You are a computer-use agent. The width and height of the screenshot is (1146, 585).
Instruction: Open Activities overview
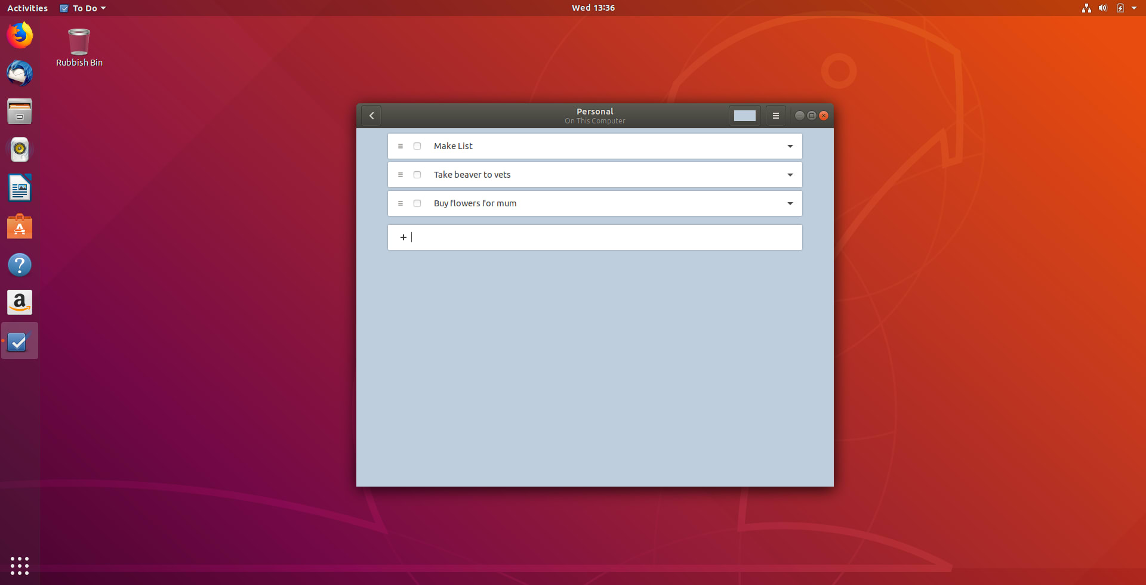27,8
